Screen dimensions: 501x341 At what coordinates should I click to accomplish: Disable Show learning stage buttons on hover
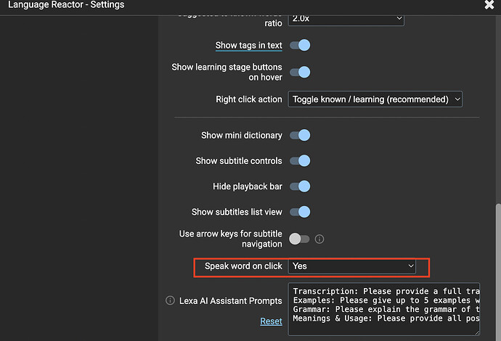pos(300,72)
